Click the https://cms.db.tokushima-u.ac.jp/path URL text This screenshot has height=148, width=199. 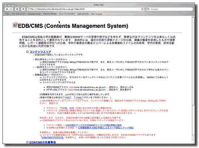pos(87,90)
